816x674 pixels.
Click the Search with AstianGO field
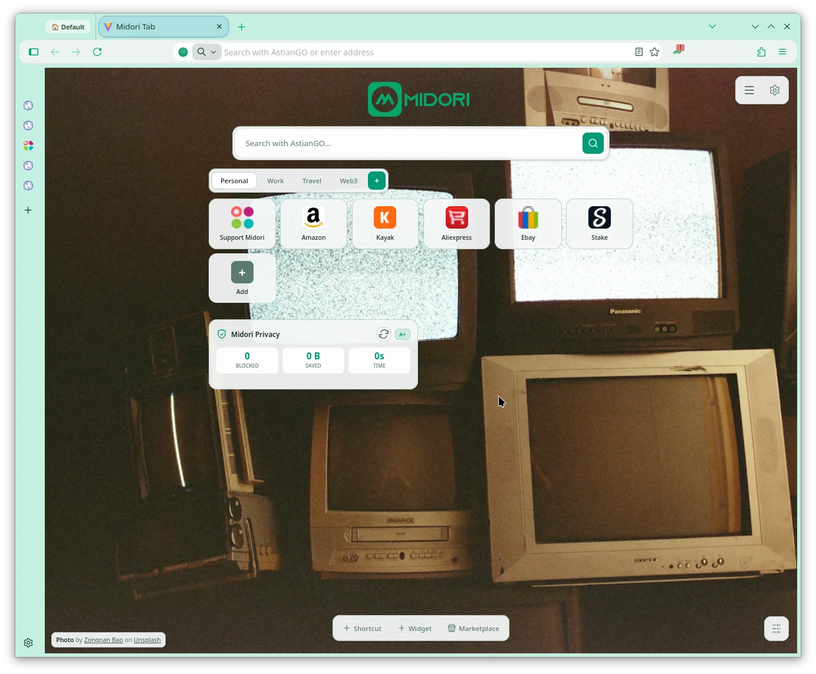click(x=408, y=143)
